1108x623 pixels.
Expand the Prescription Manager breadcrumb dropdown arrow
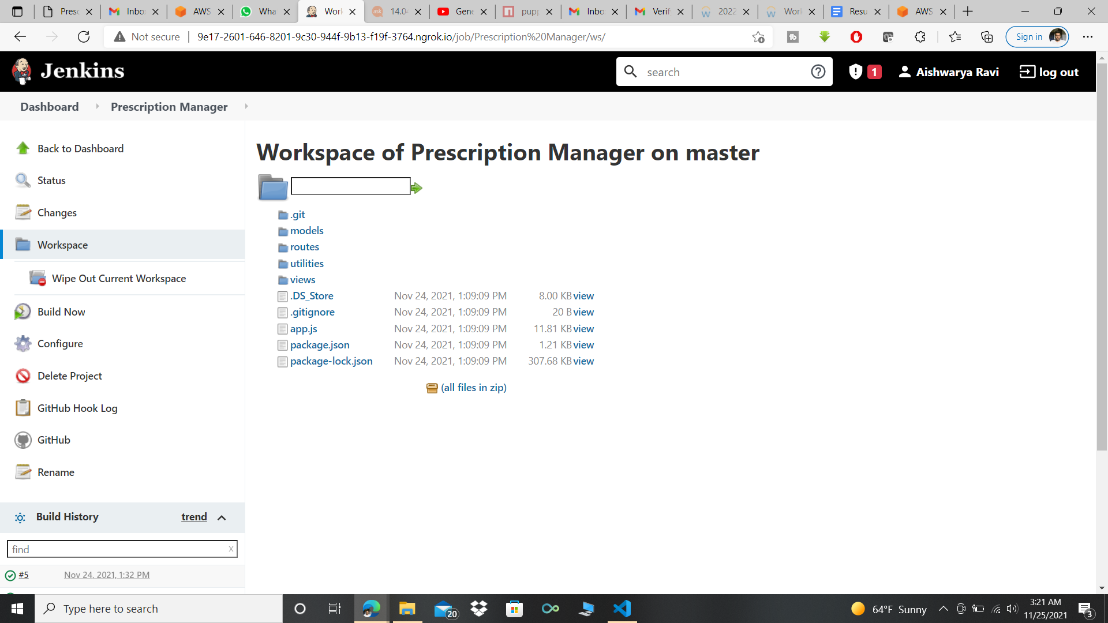click(x=246, y=106)
